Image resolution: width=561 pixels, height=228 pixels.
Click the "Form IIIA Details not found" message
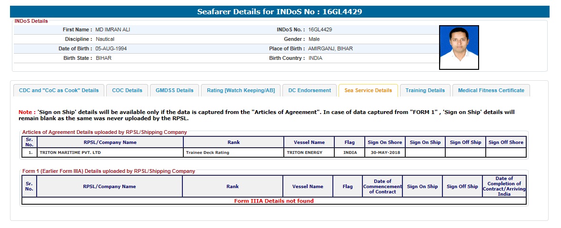point(274,201)
